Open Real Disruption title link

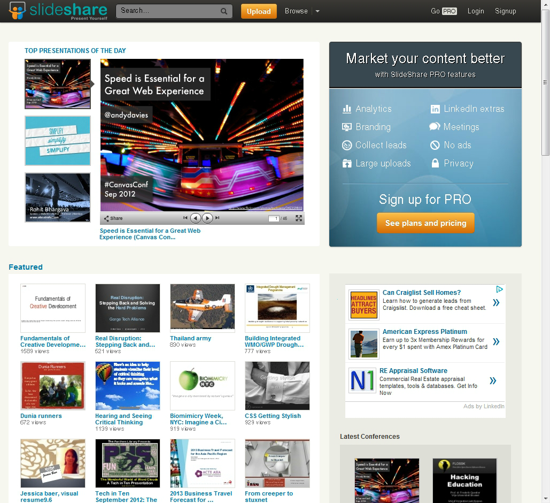(x=125, y=341)
